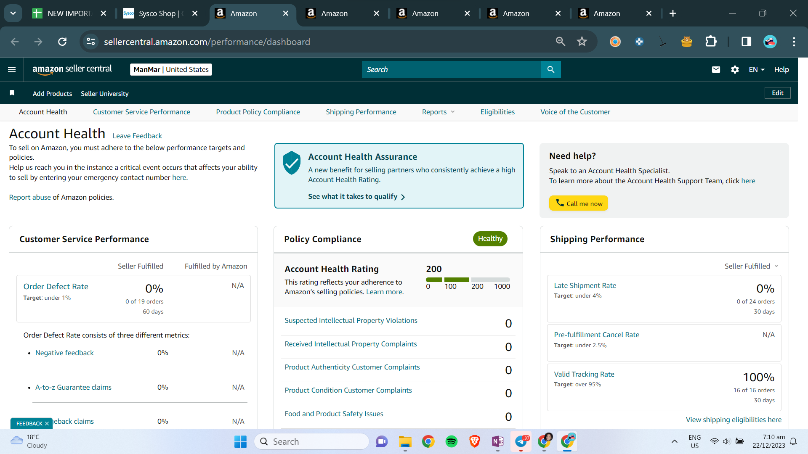Image resolution: width=808 pixels, height=454 pixels.
Task: Toggle the Chrome side panel
Action: click(746, 42)
